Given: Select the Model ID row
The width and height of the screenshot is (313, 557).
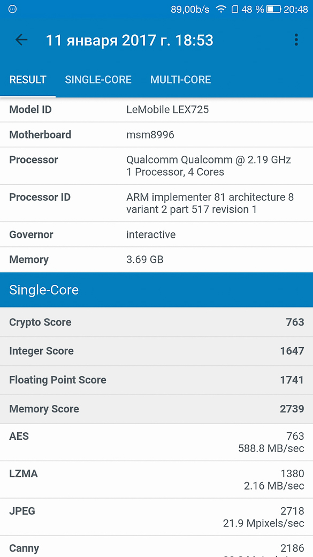Looking at the screenshot, I should pos(156,110).
